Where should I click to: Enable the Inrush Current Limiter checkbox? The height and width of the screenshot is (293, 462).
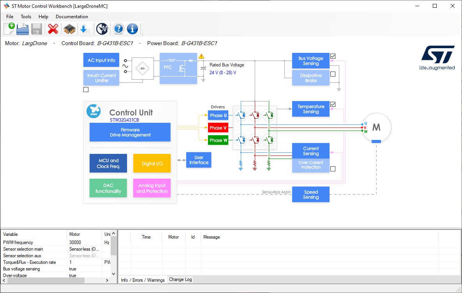pos(86,90)
